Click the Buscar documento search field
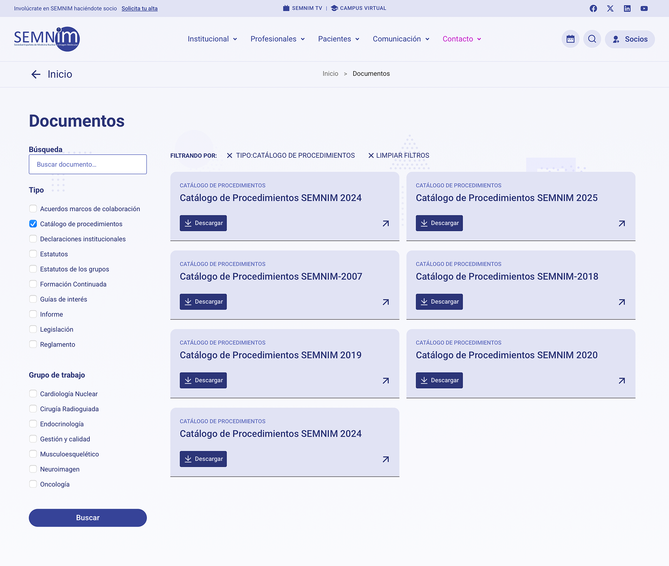Screen dimensions: 669x566 click(x=88, y=165)
